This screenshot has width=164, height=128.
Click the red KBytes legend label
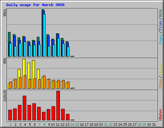(160, 115)
